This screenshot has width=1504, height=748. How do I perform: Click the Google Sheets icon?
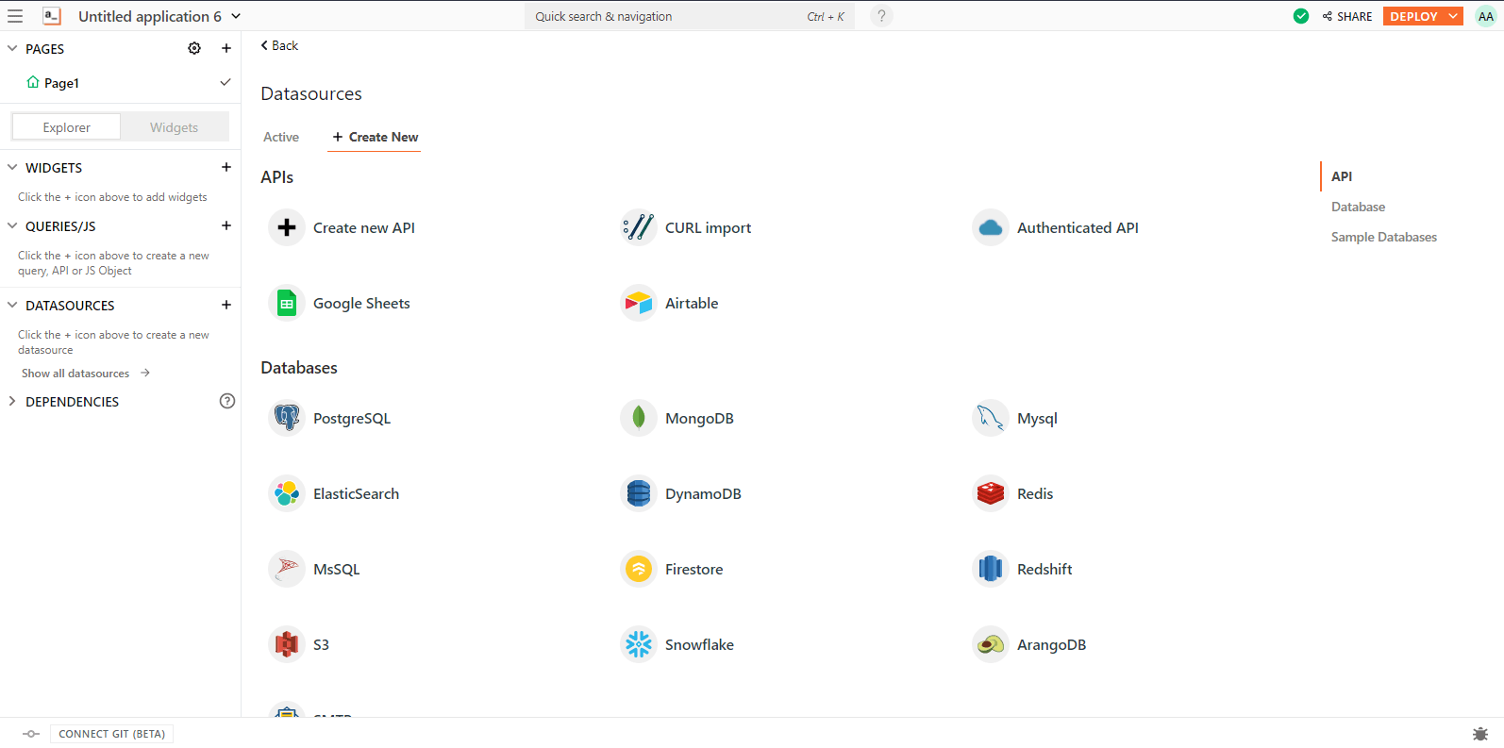[x=286, y=303]
